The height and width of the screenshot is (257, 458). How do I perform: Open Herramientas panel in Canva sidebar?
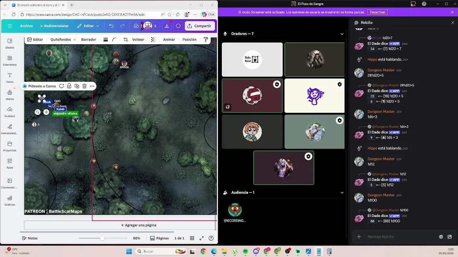tap(10, 129)
